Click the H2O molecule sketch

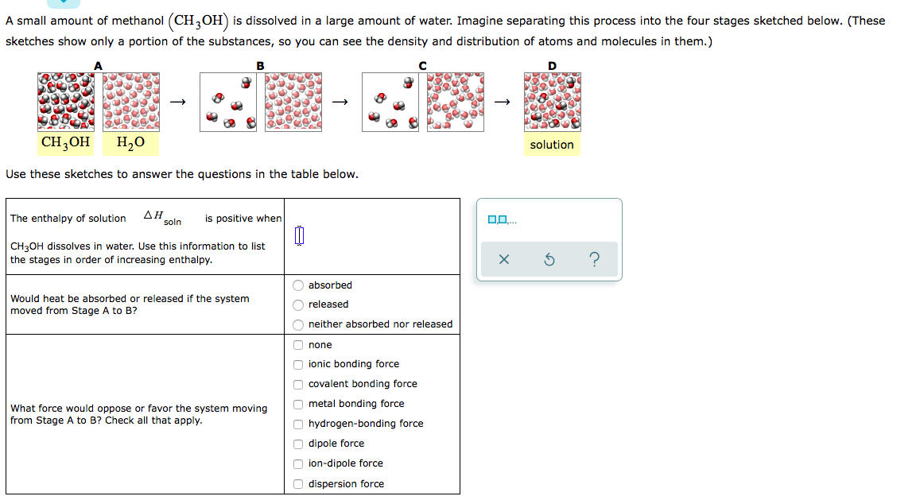click(x=130, y=102)
